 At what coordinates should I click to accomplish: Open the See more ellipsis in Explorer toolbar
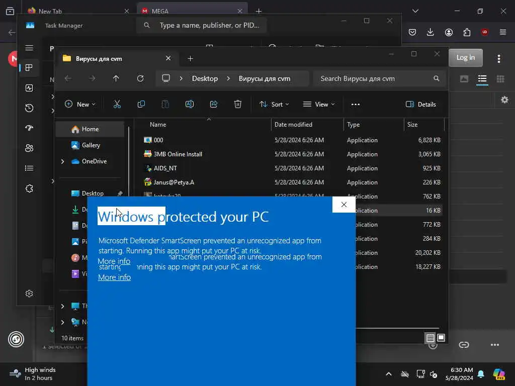[x=356, y=105]
